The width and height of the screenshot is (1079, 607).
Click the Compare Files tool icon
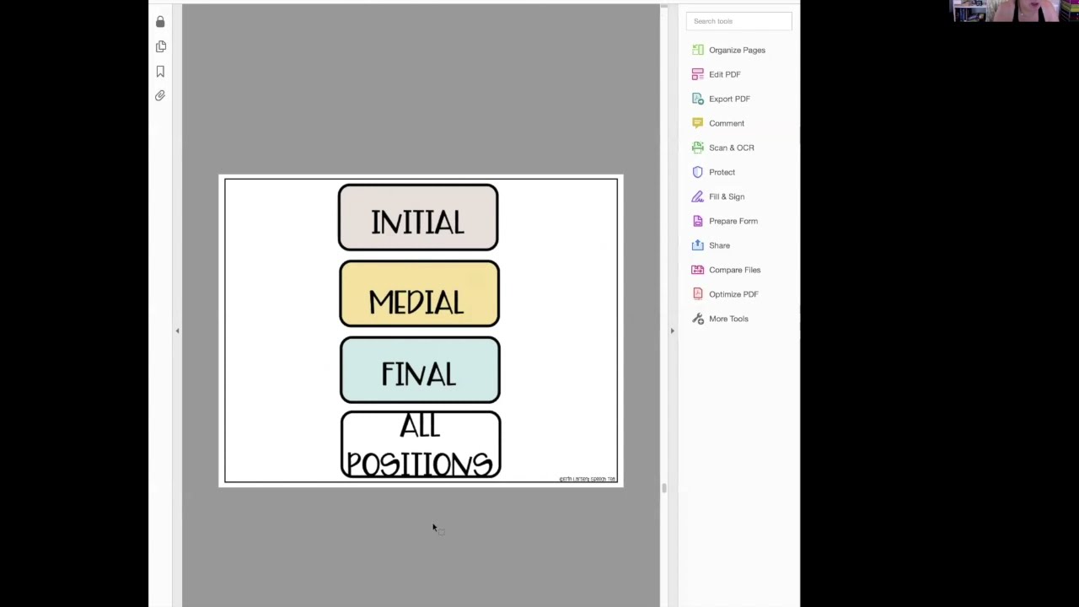coord(697,270)
